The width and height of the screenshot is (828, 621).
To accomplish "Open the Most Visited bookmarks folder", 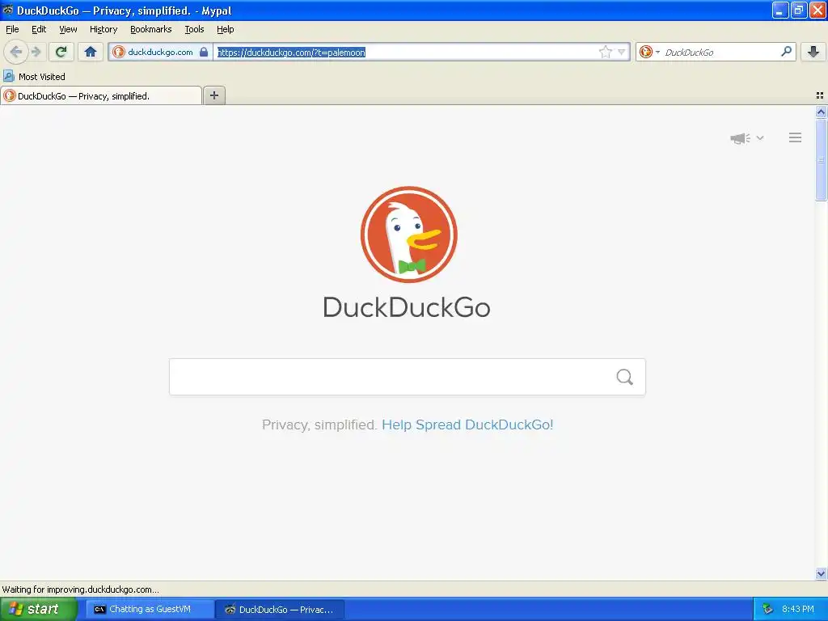I will pyautogui.click(x=34, y=77).
